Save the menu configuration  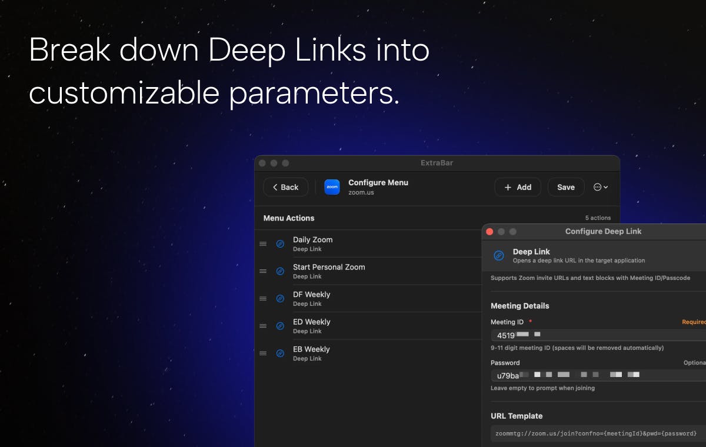(x=566, y=187)
